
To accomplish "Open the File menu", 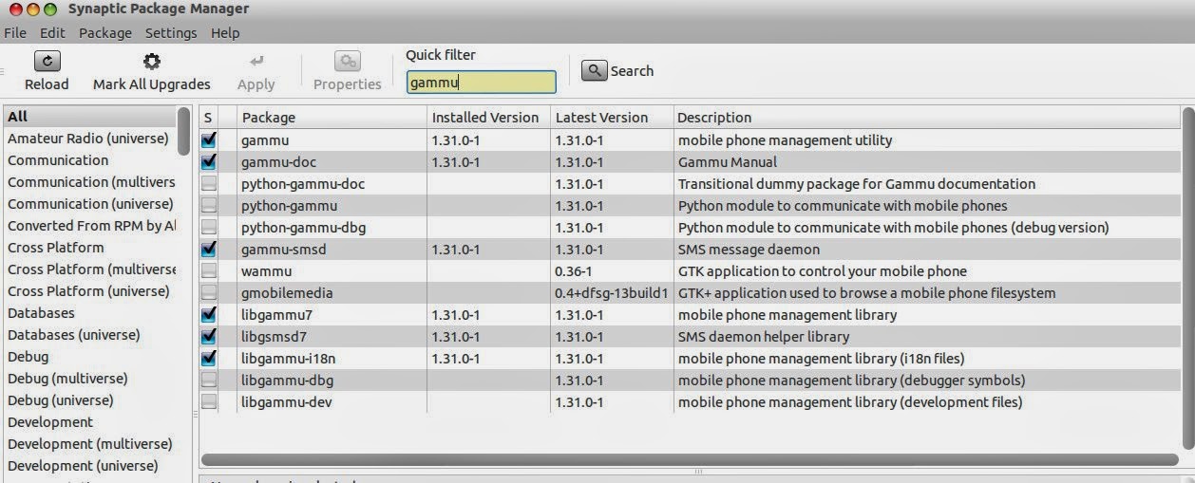I will (x=15, y=32).
